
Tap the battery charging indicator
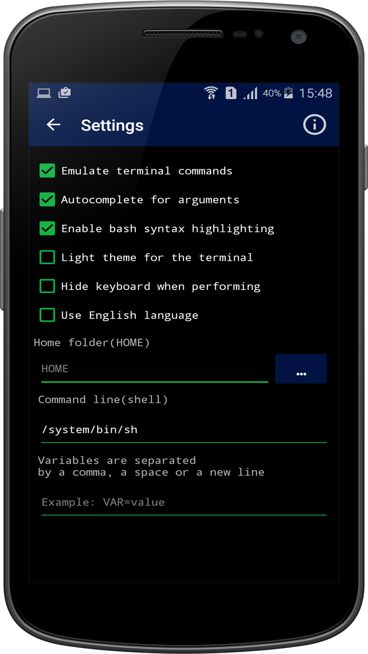pos(288,93)
